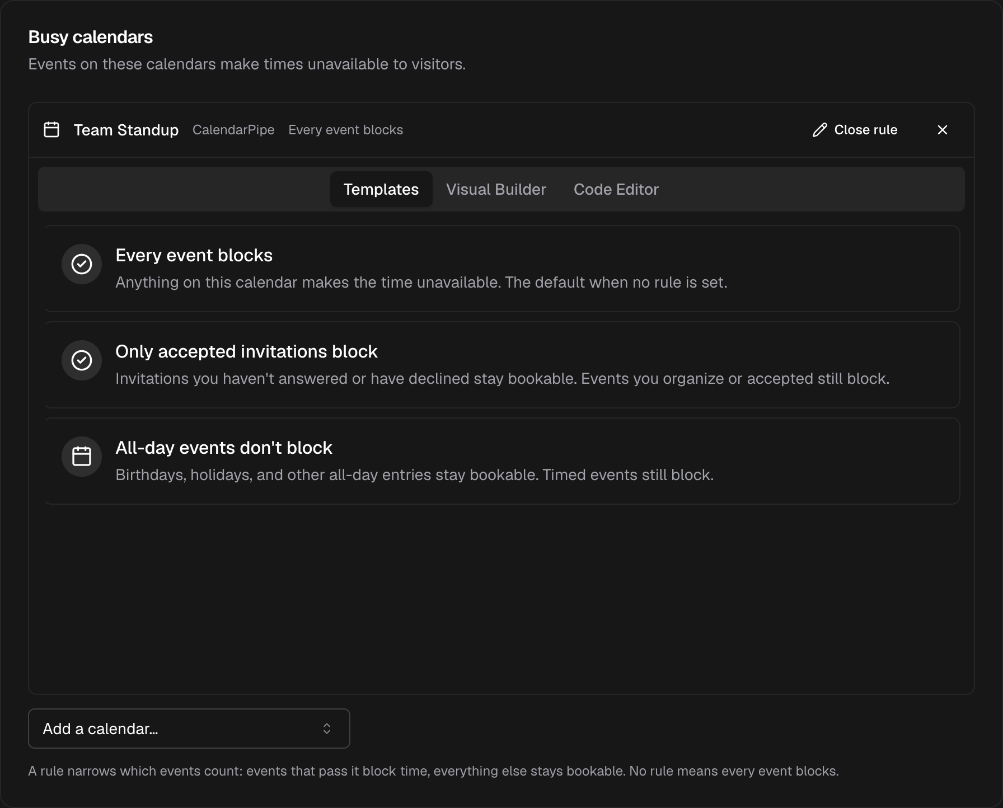The height and width of the screenshot is (808, 1003).
Task: Open the Visual Builder tab
Action: [496, 189]
